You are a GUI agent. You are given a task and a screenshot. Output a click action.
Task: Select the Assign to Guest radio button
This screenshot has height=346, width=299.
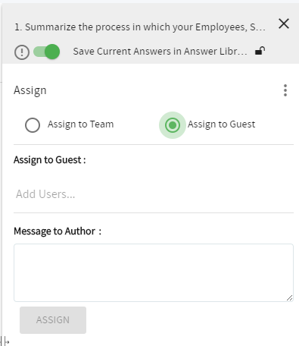point(173,125)
